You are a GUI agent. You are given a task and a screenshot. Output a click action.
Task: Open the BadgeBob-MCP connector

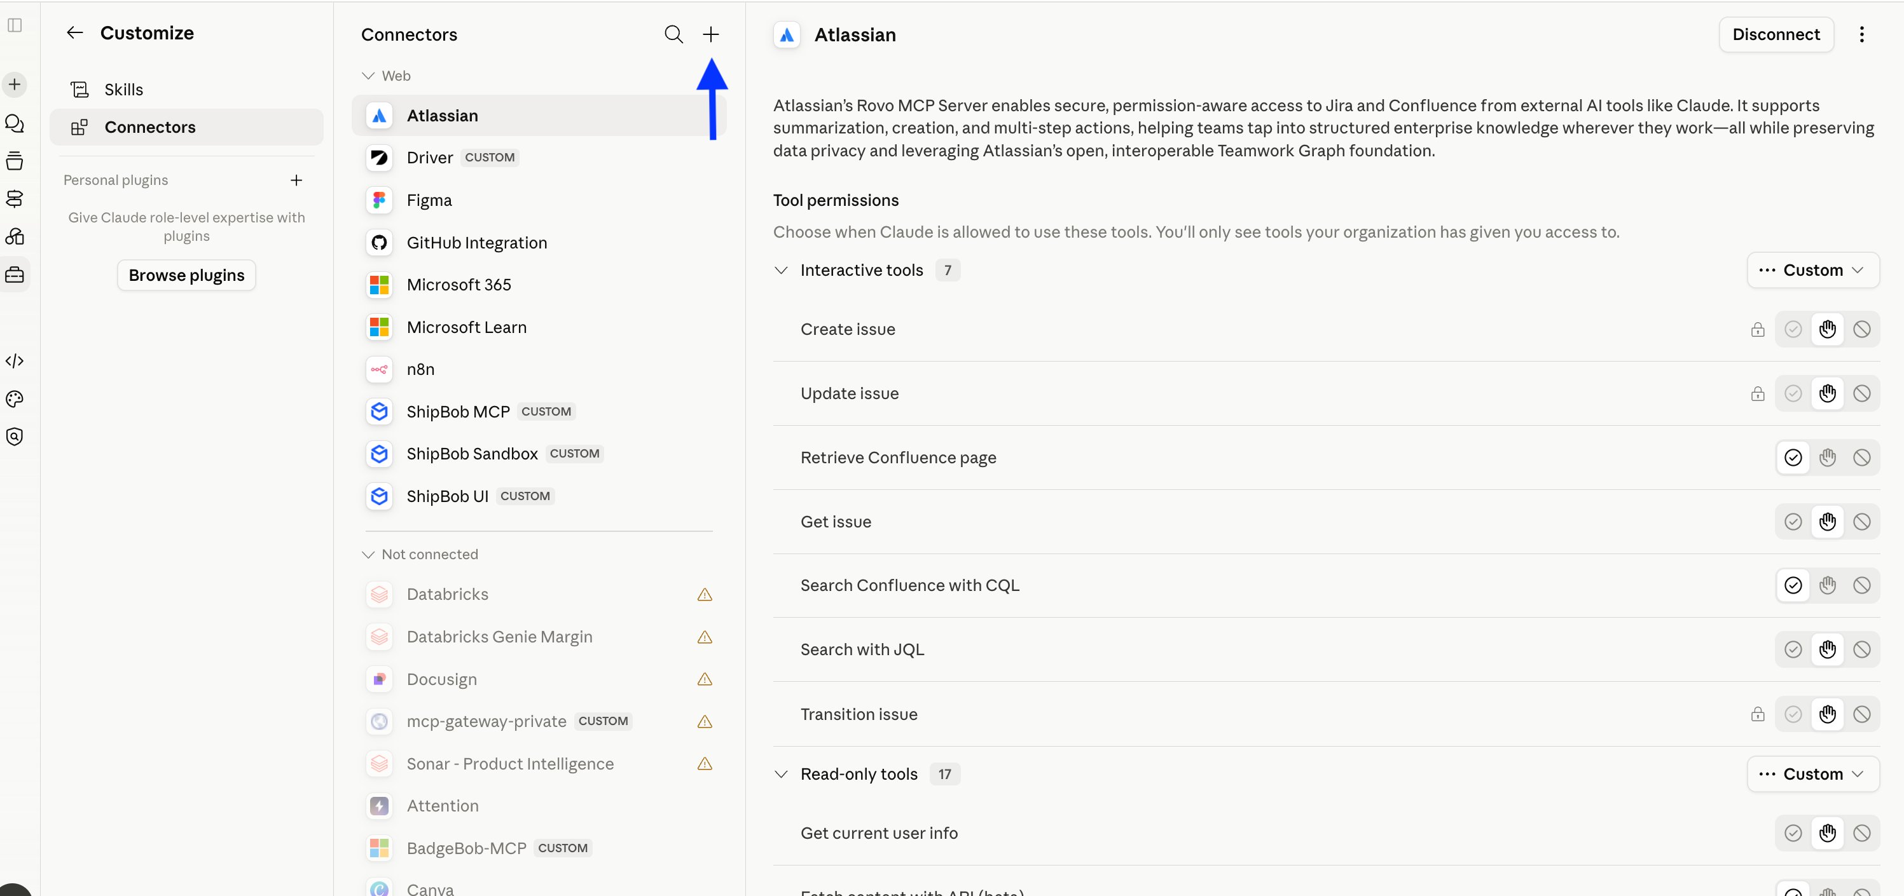click(539, 848)
